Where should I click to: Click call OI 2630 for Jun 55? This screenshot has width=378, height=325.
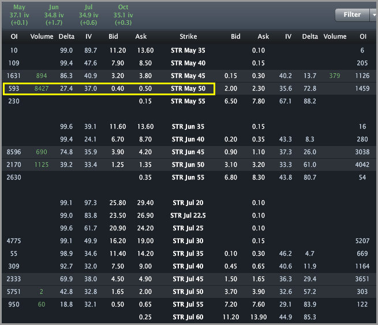click(x=14, y=177)
